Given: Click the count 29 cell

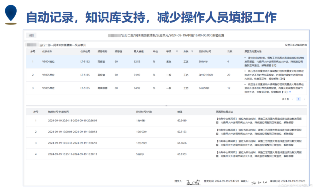Looking at the screenshot, I should pos(229,75).
